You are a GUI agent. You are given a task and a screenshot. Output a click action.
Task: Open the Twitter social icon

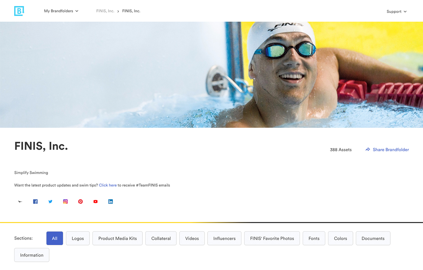point(50,201)
